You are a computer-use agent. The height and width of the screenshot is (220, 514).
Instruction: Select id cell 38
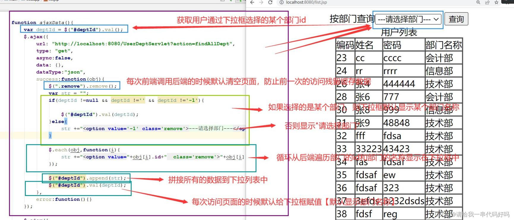(x=345, y=214)
